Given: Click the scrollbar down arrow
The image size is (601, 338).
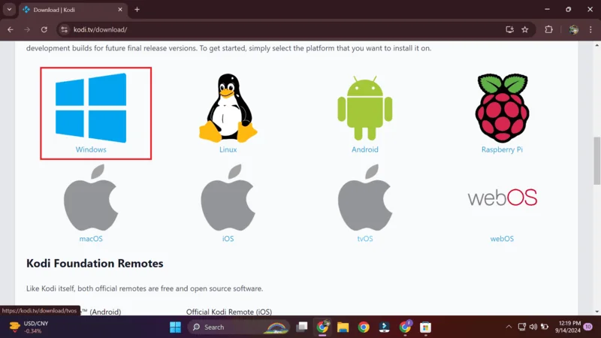Looking at the screenshot, I should click(x=597, y=312).
